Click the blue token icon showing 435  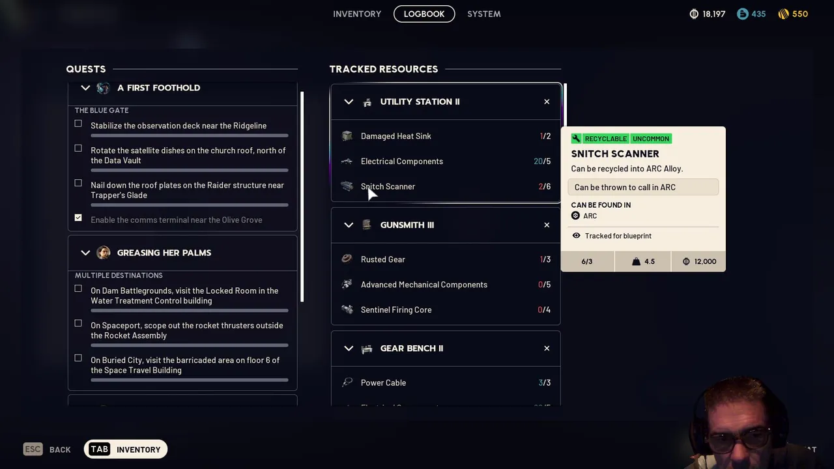(743, 14)
